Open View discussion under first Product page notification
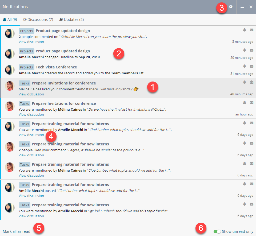 31,42
